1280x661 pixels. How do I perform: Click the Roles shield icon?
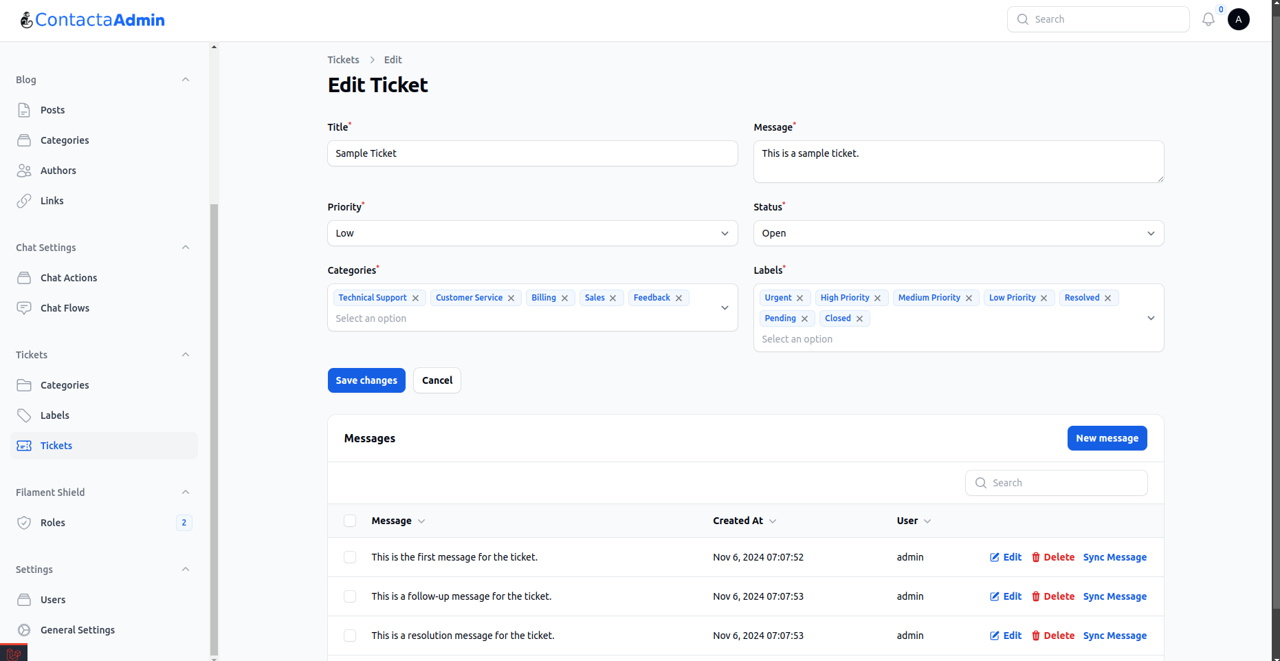[x=24, y=523]
